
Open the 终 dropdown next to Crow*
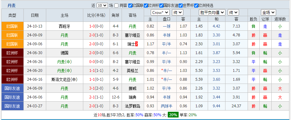point(177,12)
